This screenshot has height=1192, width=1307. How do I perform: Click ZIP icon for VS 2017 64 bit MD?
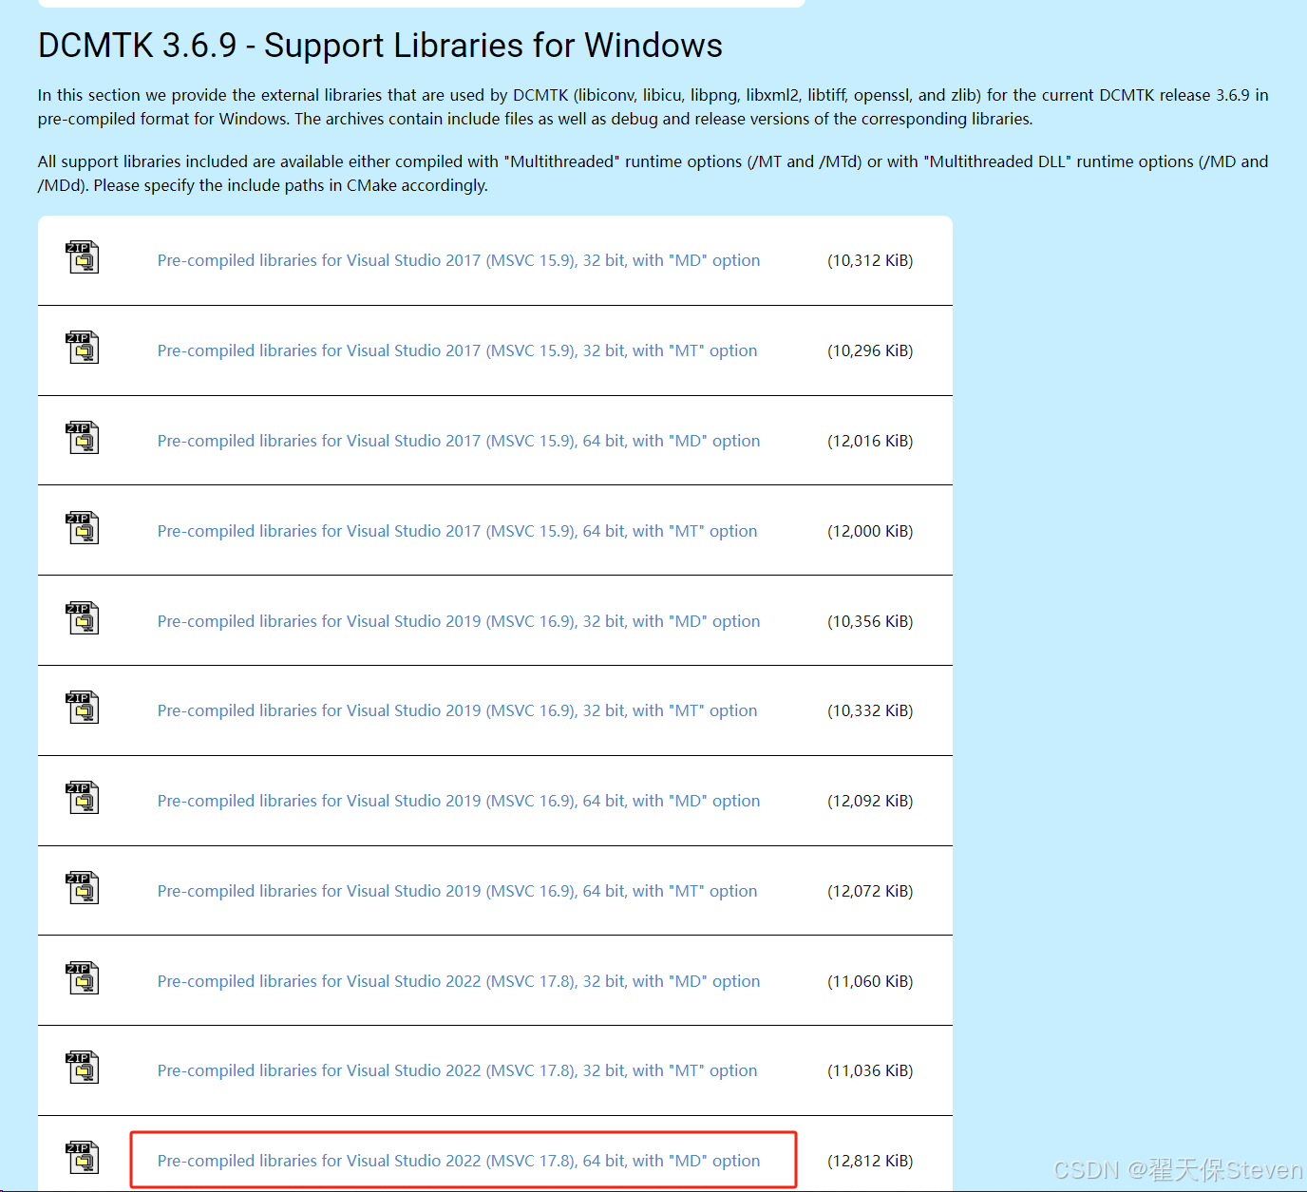coord(83,438)
